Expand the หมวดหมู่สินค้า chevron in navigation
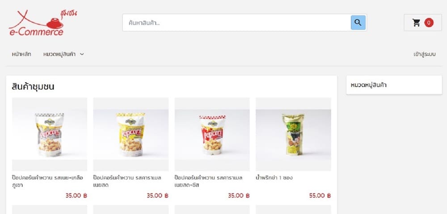The height and width of the screenshot is (214, 447). 82,54
